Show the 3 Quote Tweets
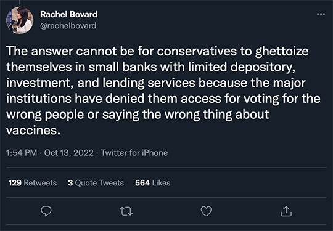333x231 pixels. [x=96, y=183]
